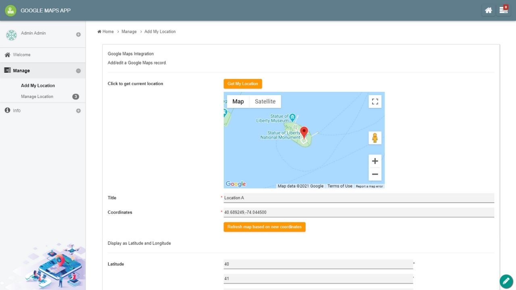Expand the Info sidebar section

coord(78,111)
